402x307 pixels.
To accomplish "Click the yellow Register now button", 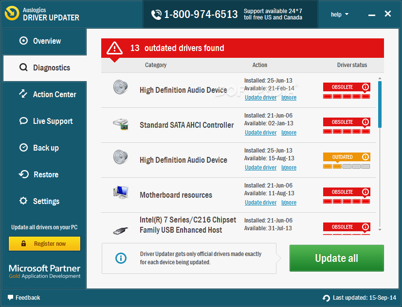I will [45, 243].
